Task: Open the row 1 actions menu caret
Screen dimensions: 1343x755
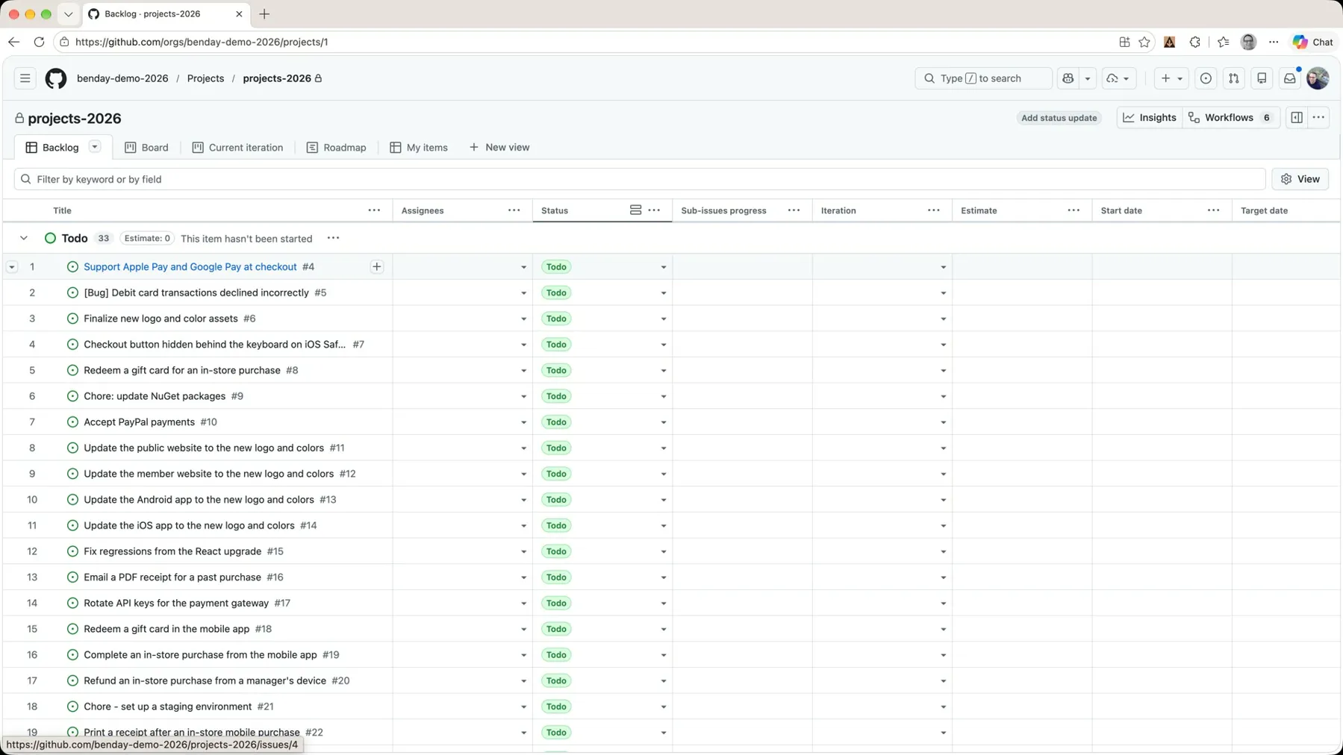Action: [x=12, y=267]
